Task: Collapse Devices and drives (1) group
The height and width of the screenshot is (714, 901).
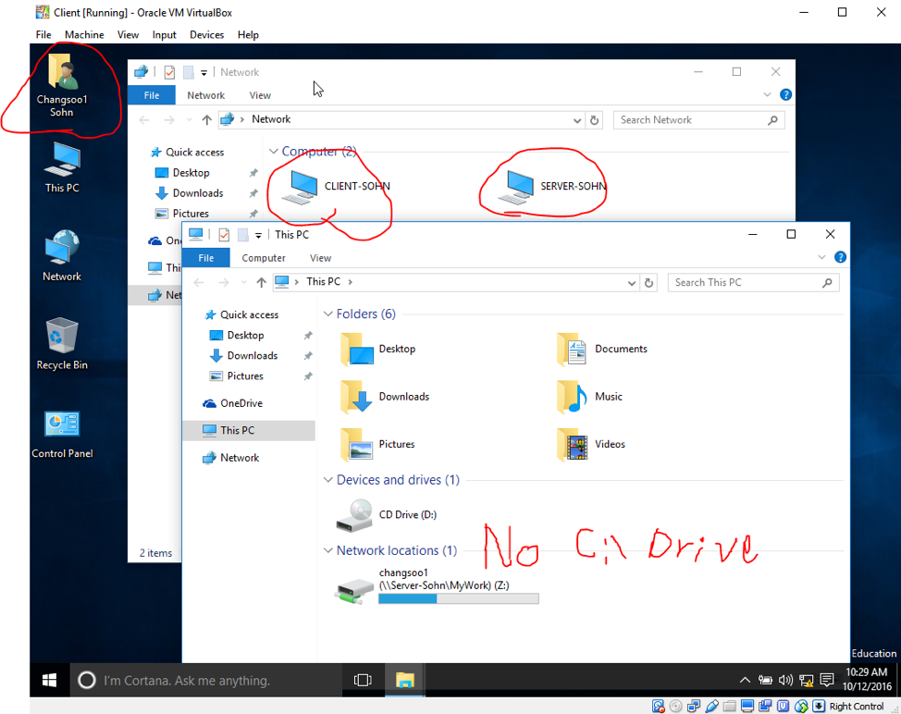Action: (x=328, y=480)
